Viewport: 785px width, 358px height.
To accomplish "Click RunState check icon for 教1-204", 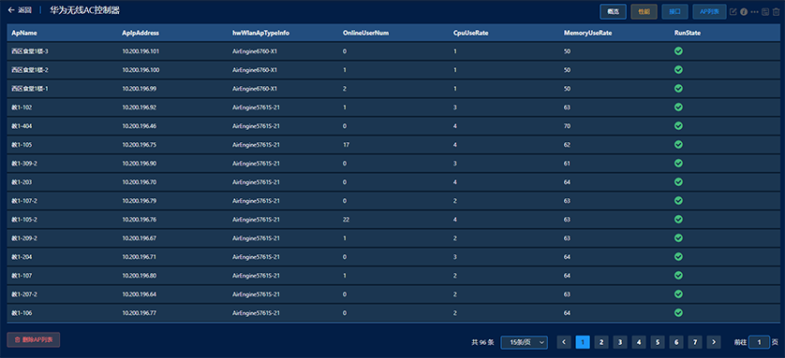I will pyautogui.click(x=678, y=257).
